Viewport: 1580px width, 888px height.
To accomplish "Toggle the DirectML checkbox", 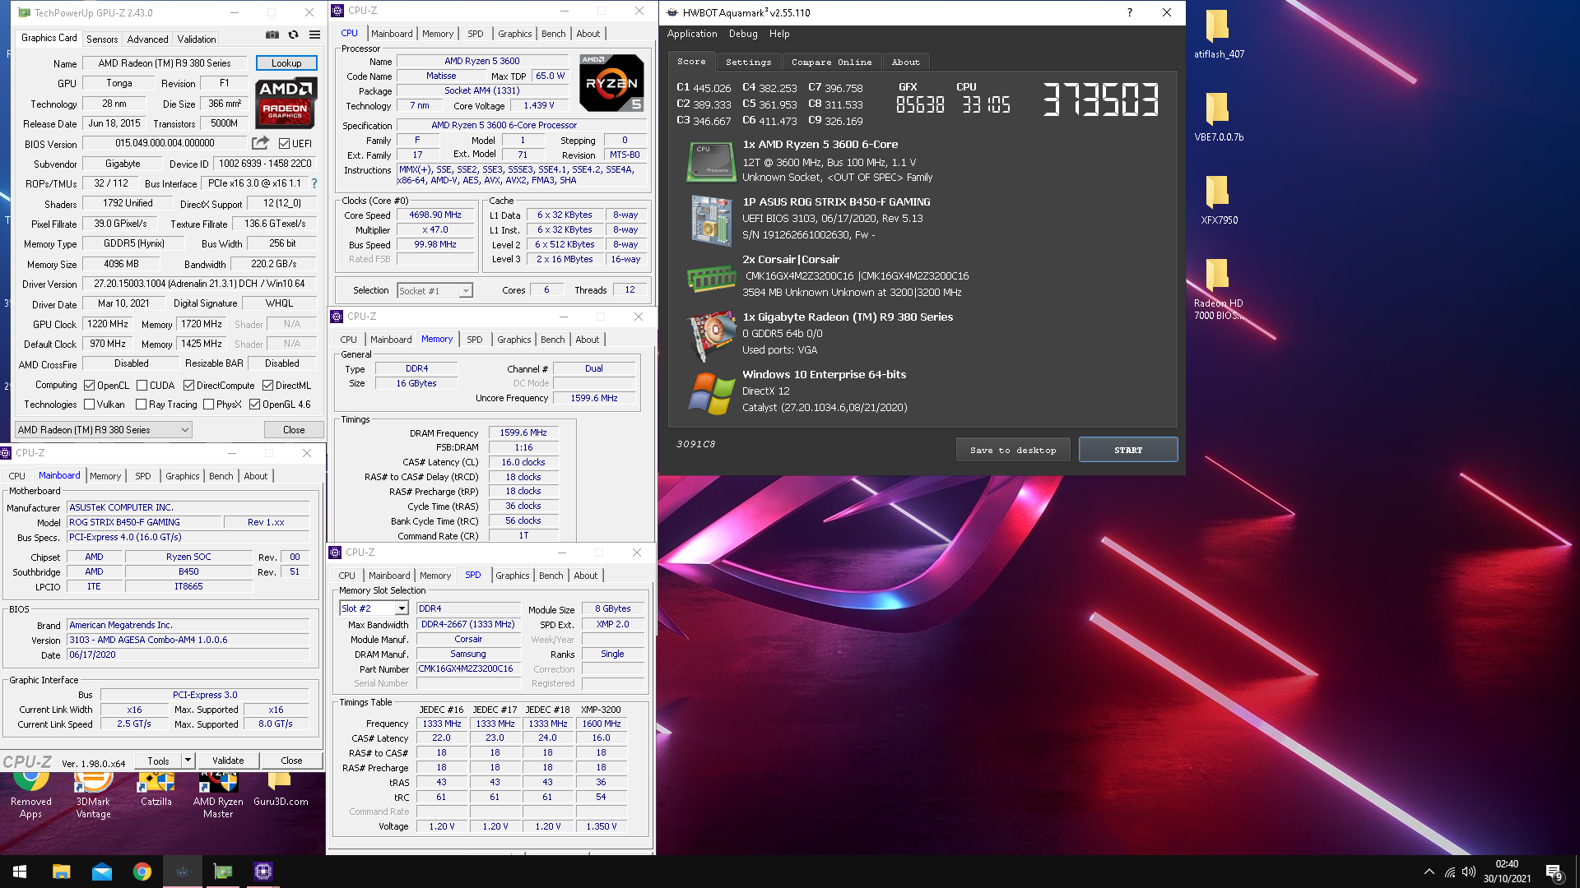I will coord(267,386).
